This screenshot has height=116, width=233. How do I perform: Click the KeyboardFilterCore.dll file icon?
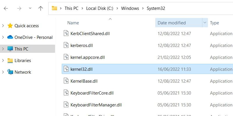click(66, 93)
